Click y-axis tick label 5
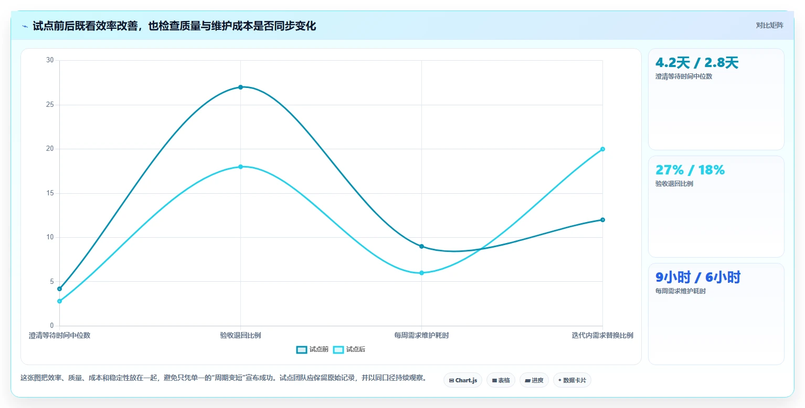 coord(52,281)
